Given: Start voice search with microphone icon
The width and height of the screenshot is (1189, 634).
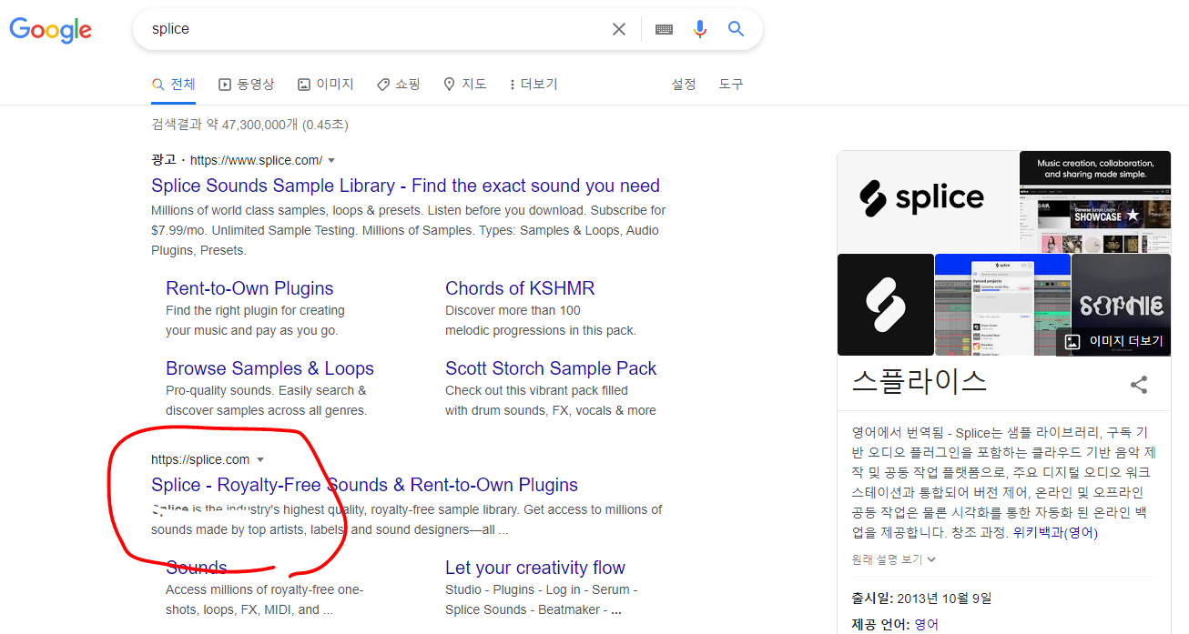Looking at the screenshot, I should 700,29.
